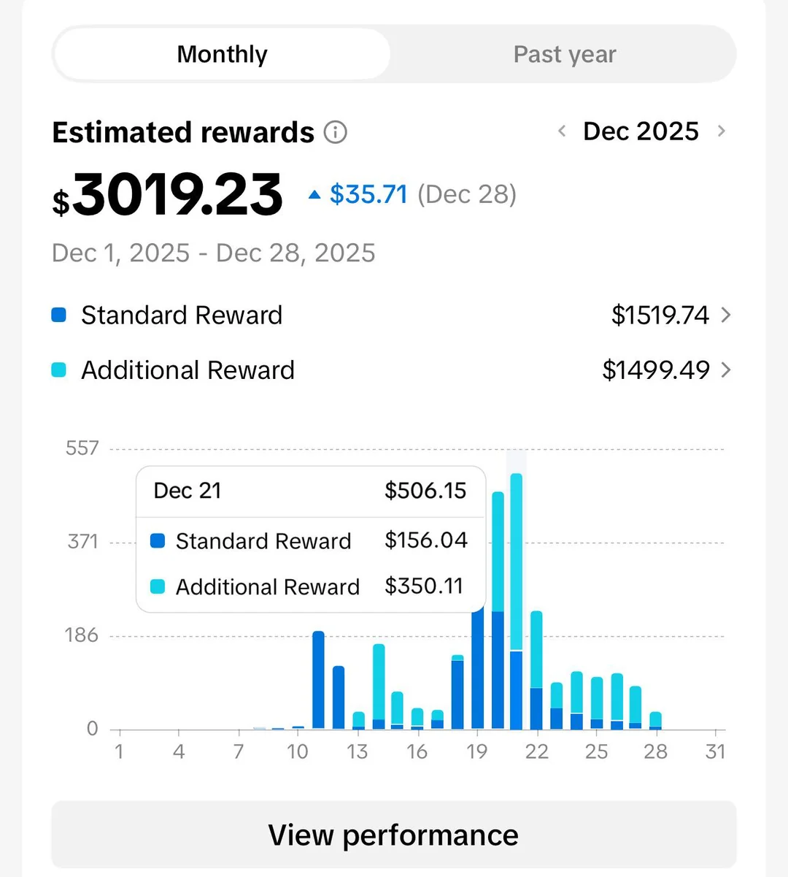The width and height of the screenshot is (788, 877).
Task: Go to previous month using left arrow
Action: tap(562, 131)
